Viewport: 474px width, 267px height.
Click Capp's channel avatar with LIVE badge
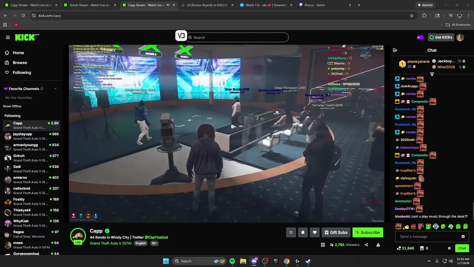pyautogui.click(x=78, y=236)
